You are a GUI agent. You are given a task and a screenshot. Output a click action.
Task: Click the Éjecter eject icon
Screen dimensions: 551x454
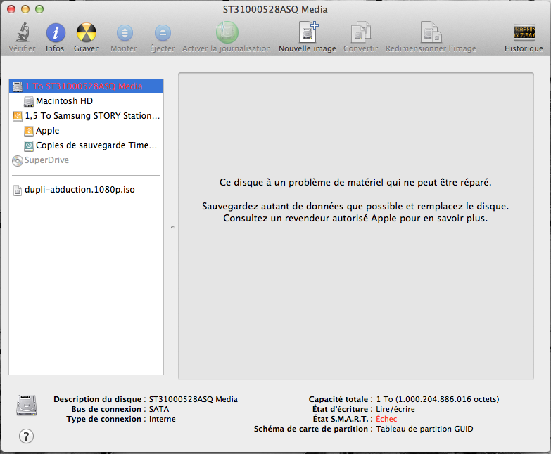click(163, 33)
